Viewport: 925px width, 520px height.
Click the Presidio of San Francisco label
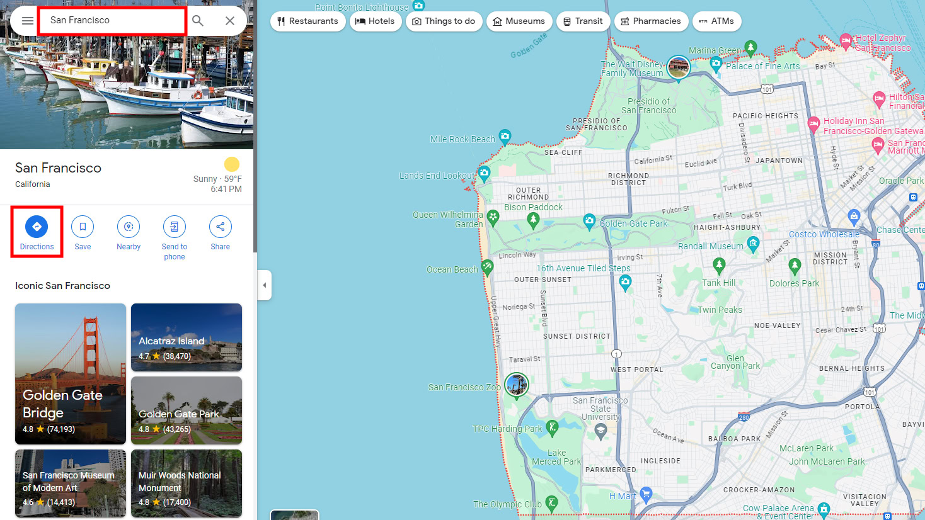pos(649,106)
